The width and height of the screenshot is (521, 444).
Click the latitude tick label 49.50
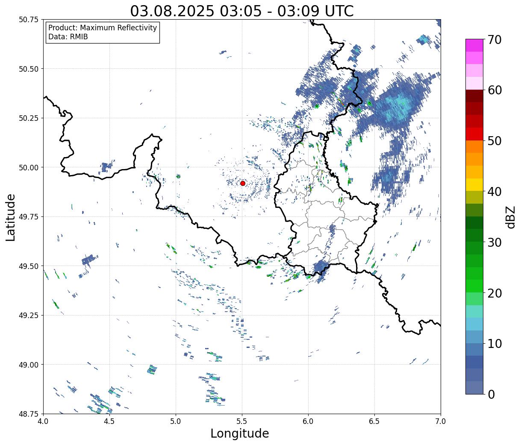(29, 266)
